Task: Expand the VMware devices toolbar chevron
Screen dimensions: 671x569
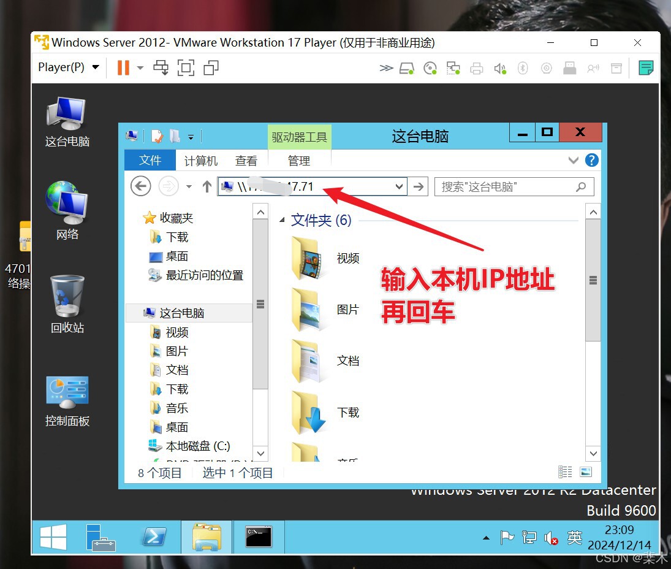Action: point(386,68)
